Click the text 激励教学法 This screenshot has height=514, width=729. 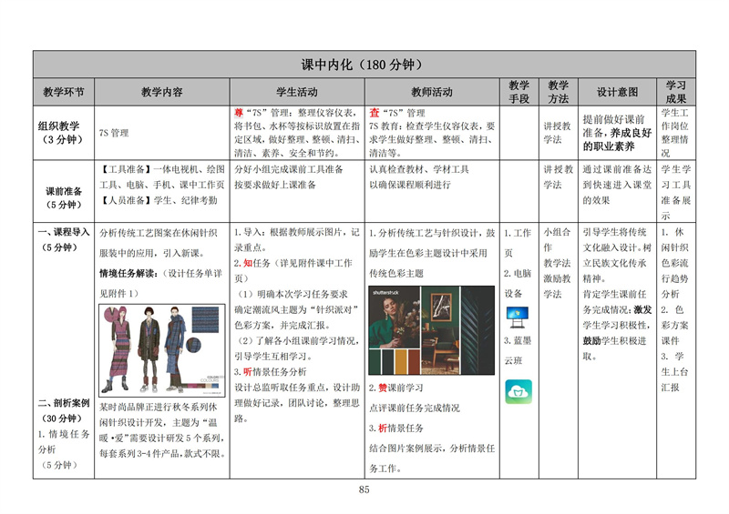coord(557,286)
